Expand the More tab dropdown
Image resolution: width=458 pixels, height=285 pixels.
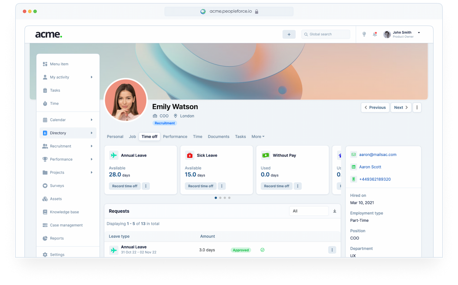pos(258,136)
